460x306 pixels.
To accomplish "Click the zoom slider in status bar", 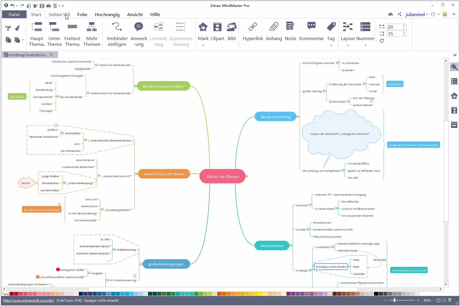I will [395, 300].
